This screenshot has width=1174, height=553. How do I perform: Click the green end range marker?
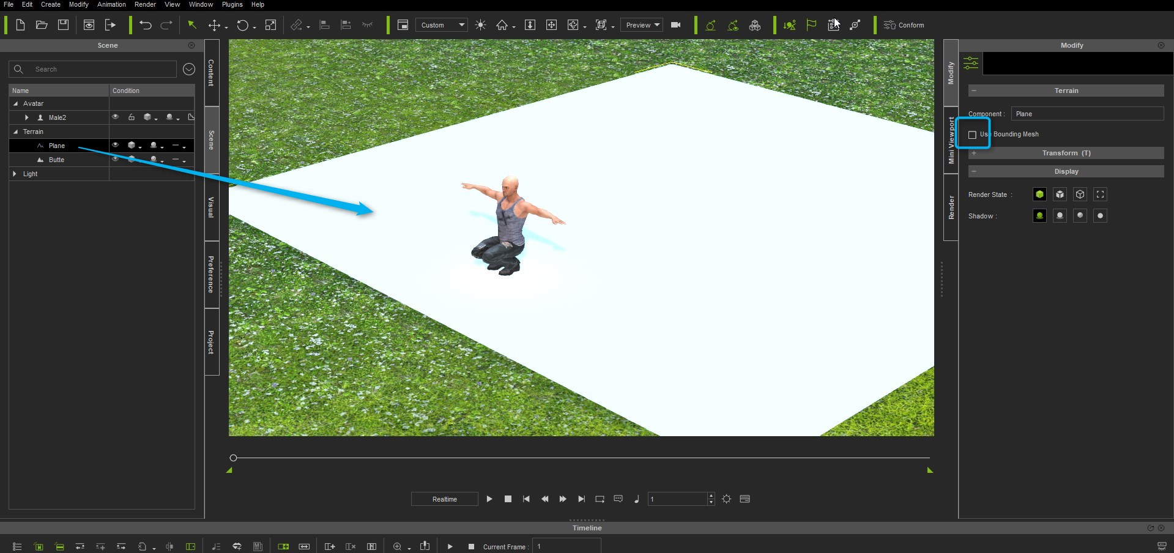(930, 470)
